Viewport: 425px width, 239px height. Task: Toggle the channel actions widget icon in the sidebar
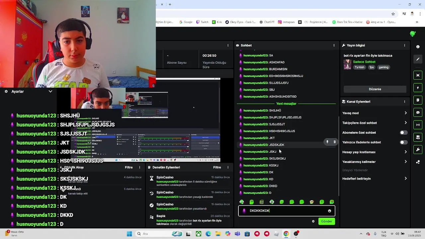[x=418, y=137]
